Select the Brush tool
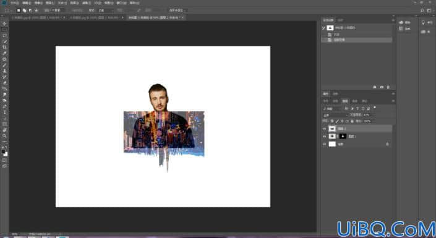 4,65
